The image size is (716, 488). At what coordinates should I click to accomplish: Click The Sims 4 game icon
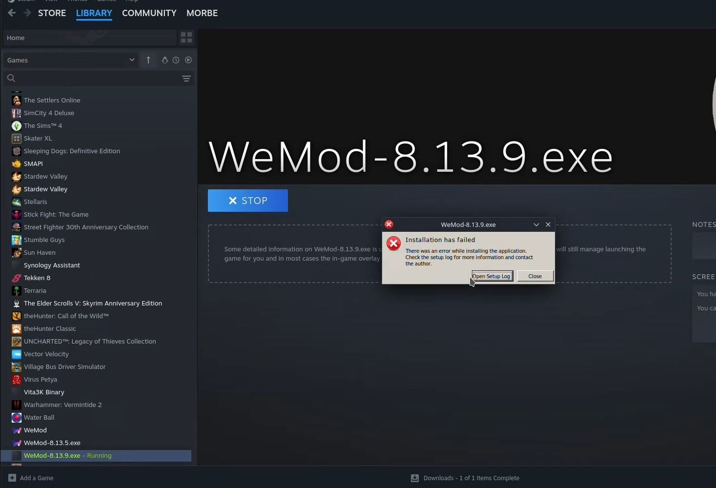[x=17, y=125]
